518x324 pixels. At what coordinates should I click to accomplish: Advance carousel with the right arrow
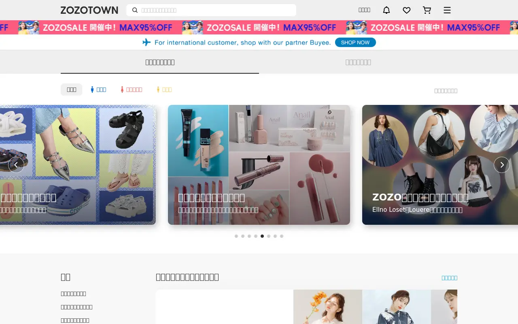click(x=502, y=165)
